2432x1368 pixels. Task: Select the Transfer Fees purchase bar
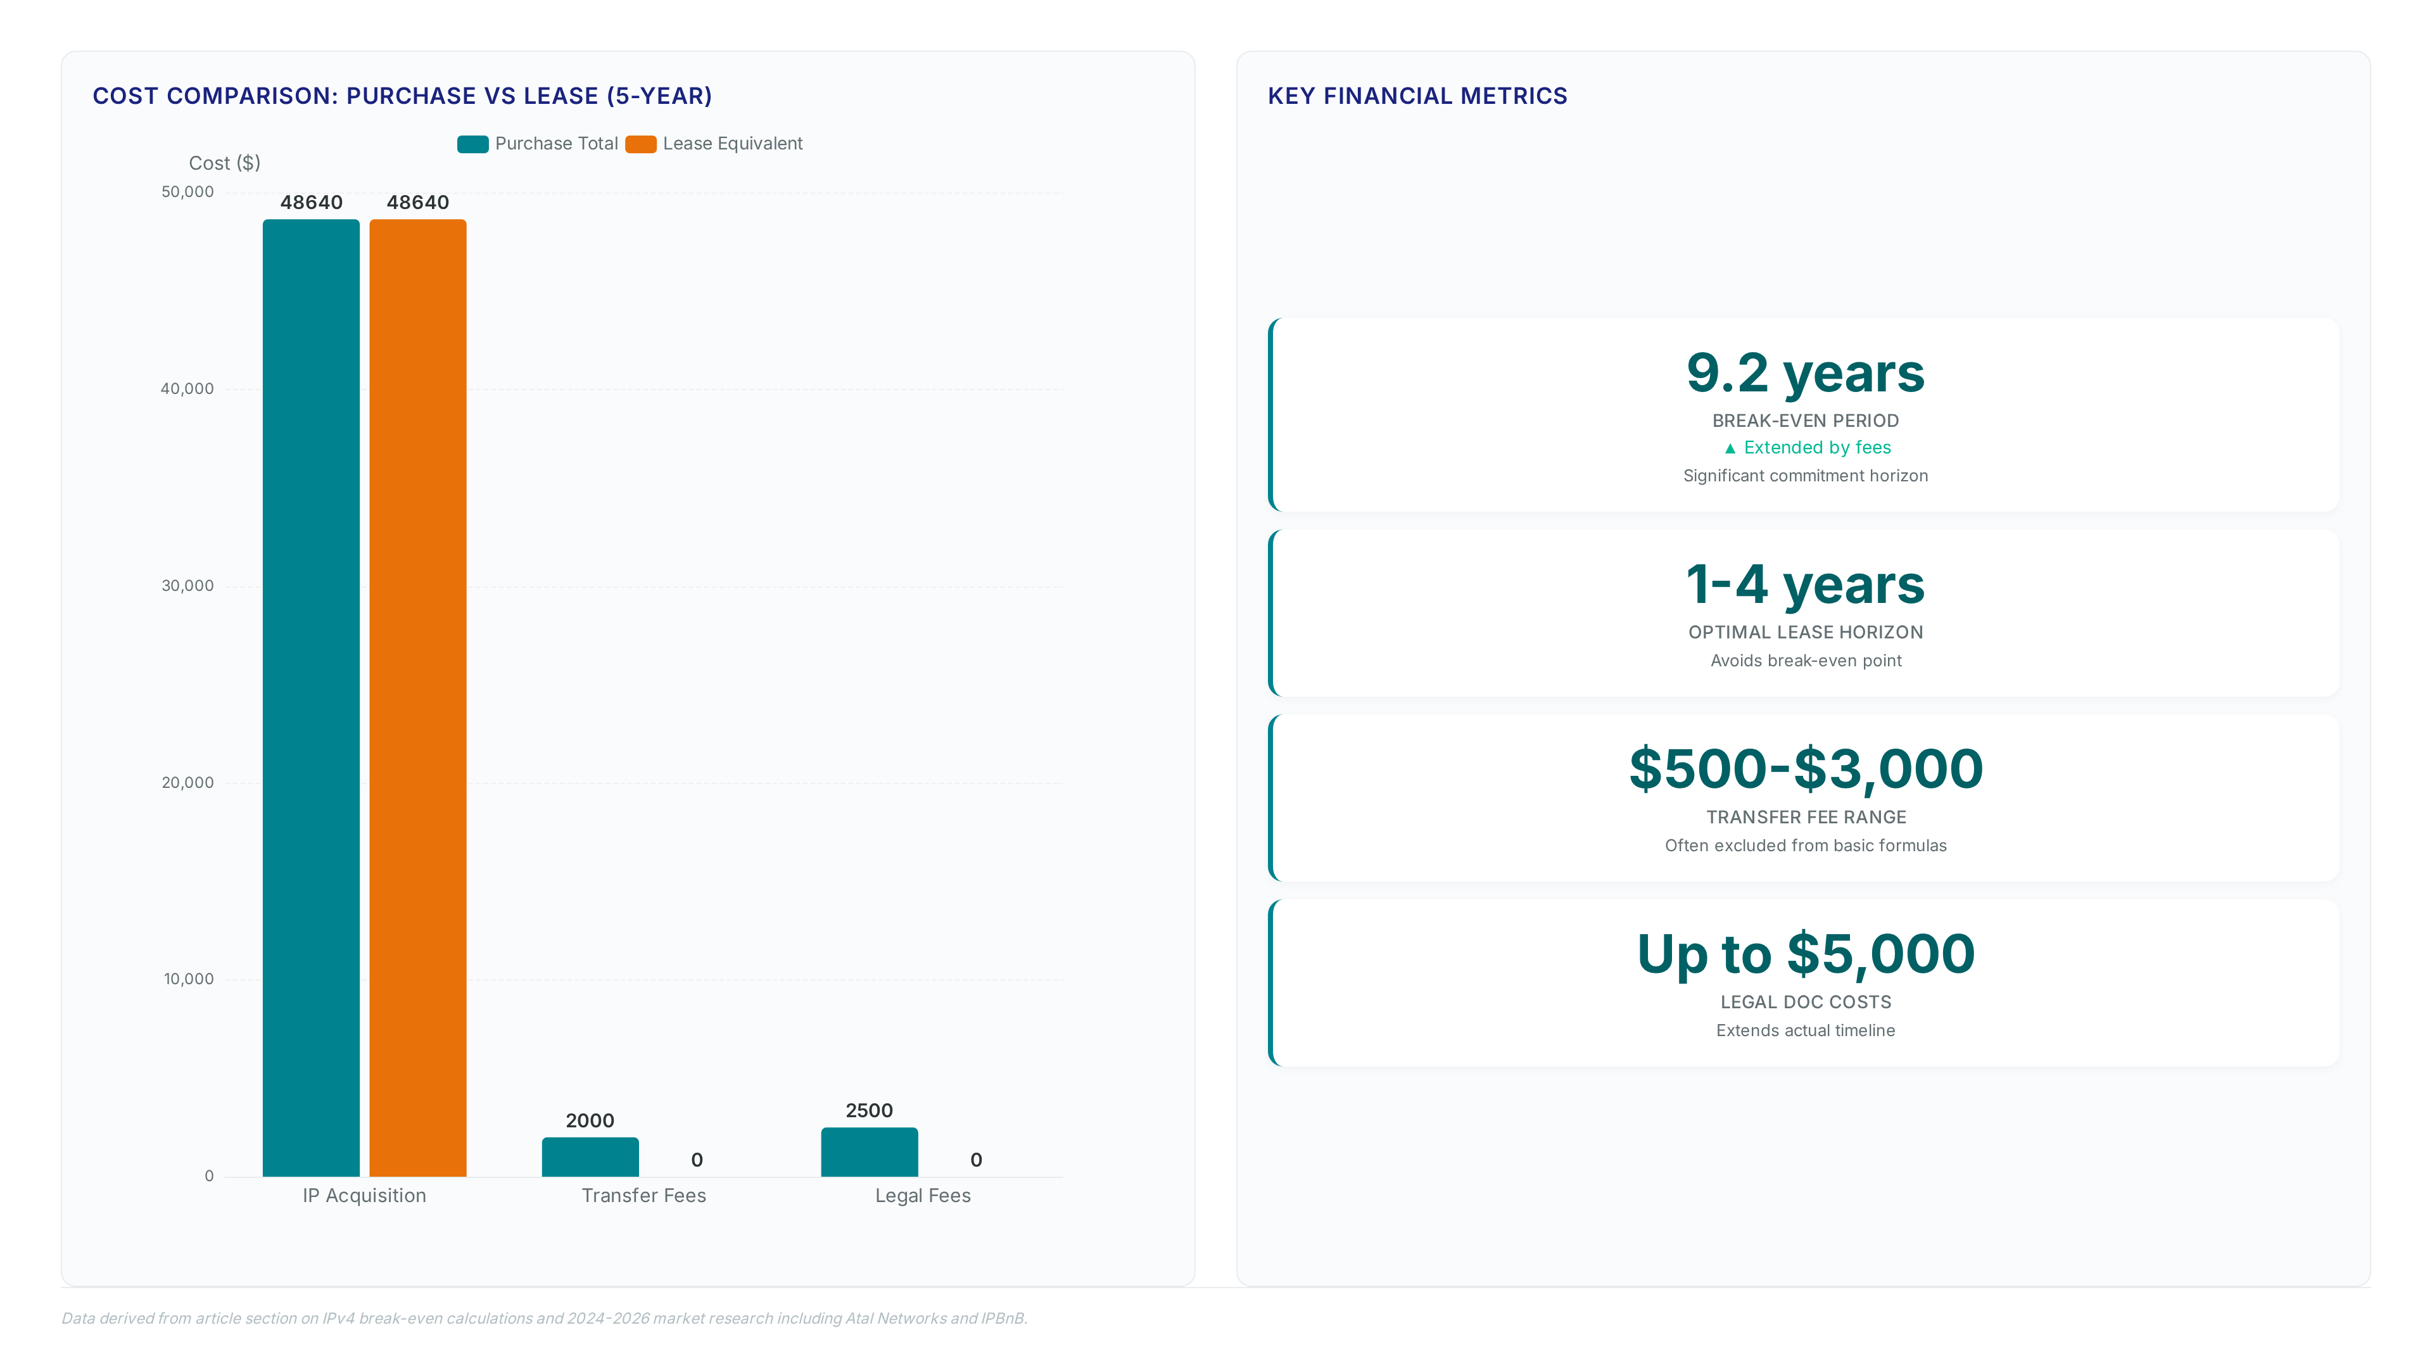[x=590, y=1156]
